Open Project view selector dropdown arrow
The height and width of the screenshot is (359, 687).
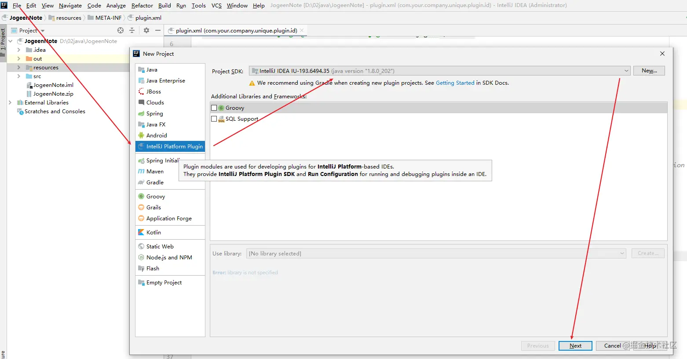coord(43,31)
